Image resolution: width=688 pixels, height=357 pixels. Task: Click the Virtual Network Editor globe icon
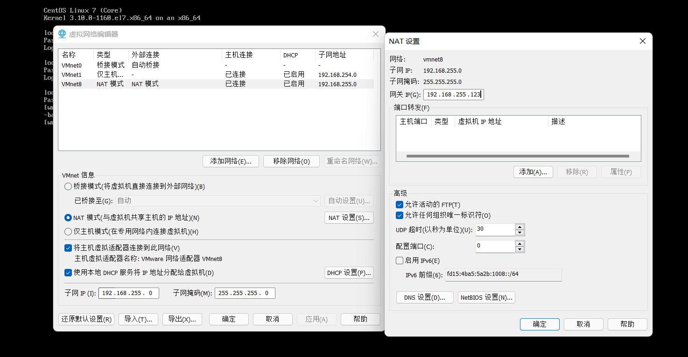pos(62,34)
